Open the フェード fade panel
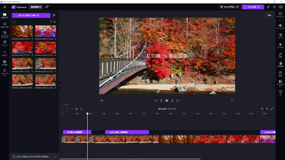The image size is (285, 160). tap(280, 36)
